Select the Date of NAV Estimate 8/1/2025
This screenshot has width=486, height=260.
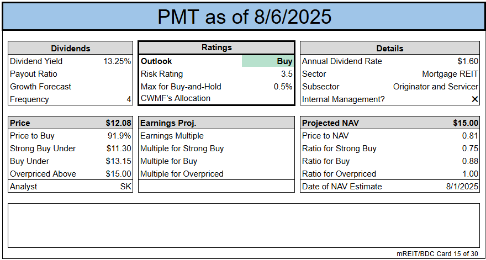point(462,187)
